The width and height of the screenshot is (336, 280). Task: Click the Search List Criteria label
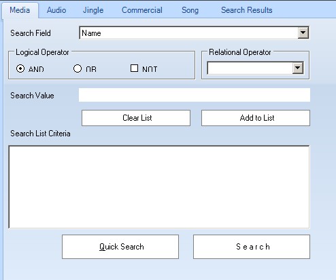(x=40, y=134)
